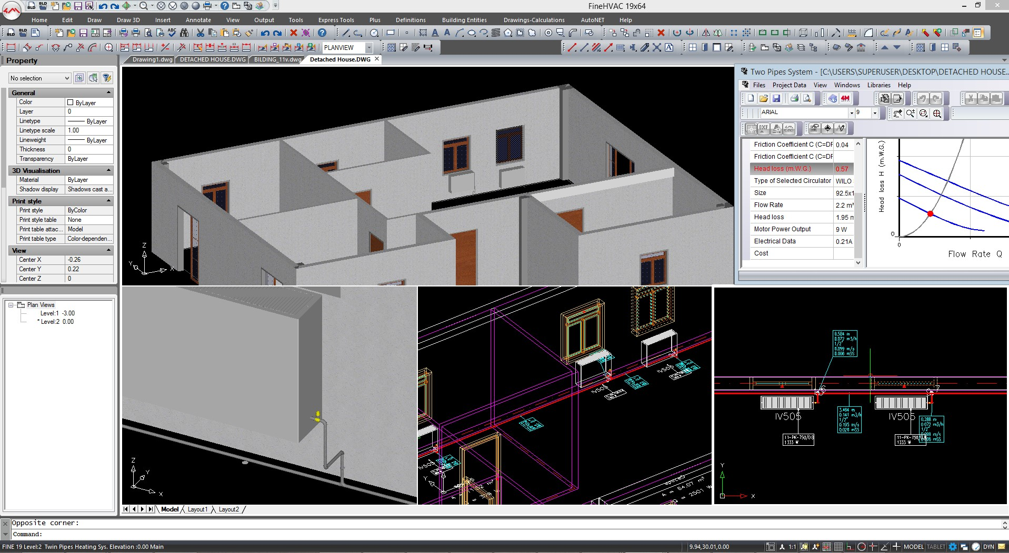Toggle polar tracking in status bar
The width and height of the screenshot is (1009, 553).
pos(861,547)
